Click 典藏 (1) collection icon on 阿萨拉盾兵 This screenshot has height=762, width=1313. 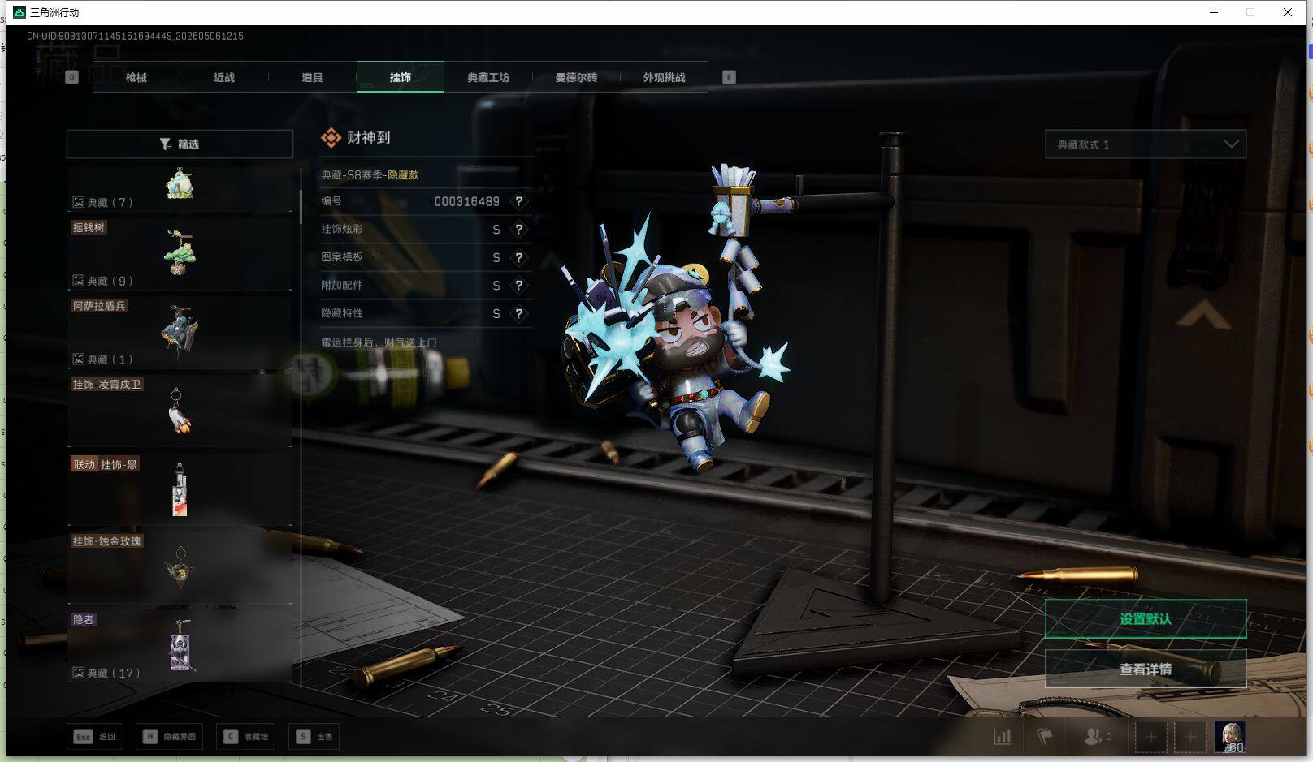79,359
